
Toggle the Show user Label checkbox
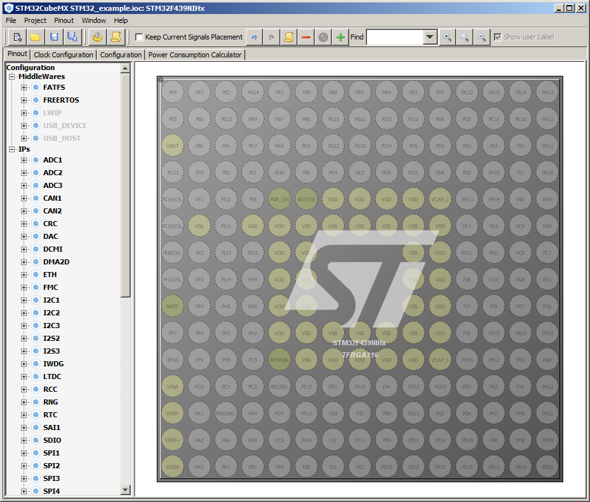pyautogui.click(x=498, y=37)
